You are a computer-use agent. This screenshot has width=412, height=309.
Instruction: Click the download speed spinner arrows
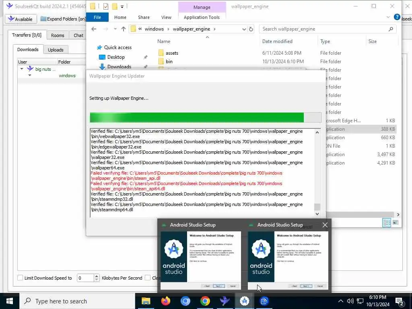coord(97,278)
